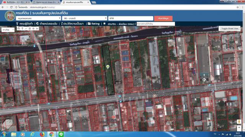Expand the map type dropdown
The width and height of the screenshot is (245, 137).
(8, 30)
